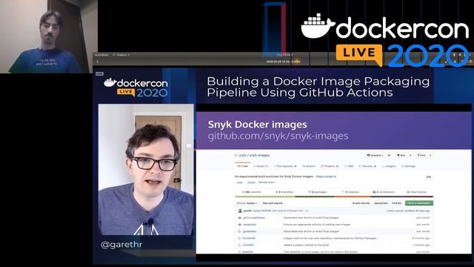474x267 pixels.
Task: Star the snyk-images repository
Action: pos(401,155)
